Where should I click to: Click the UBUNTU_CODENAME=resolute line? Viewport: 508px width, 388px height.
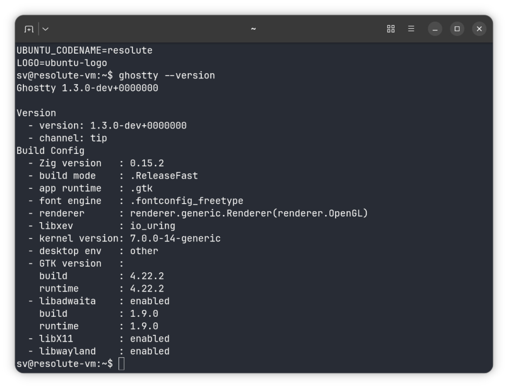tap(85, 50)
